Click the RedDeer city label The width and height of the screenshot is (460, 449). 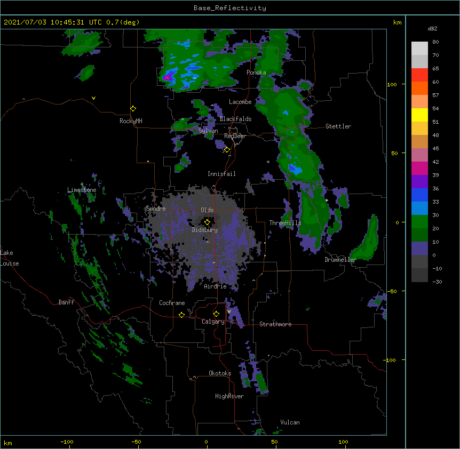click(235, 136)
